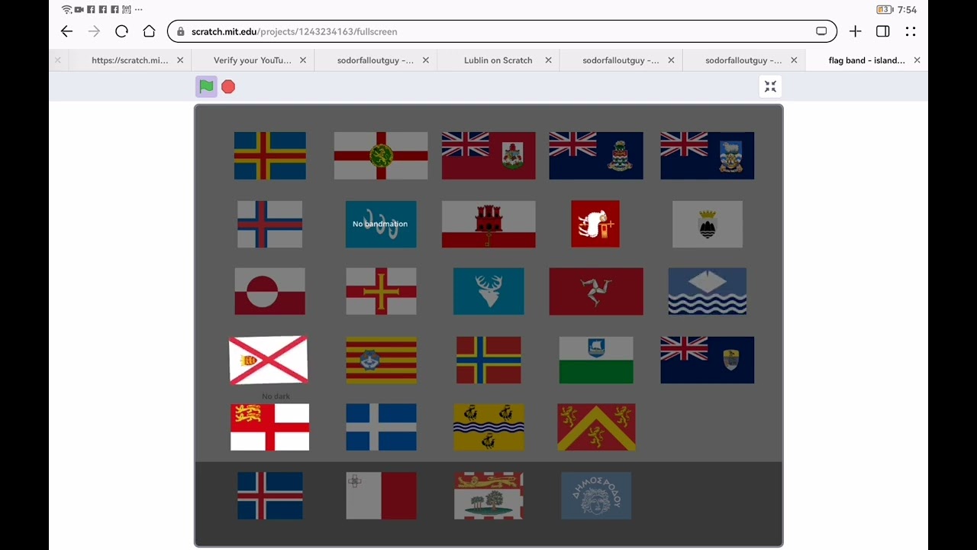Switch to the 'Verify your YouTu...' tab
Screen dimensions: 977x550
point(252,60)
